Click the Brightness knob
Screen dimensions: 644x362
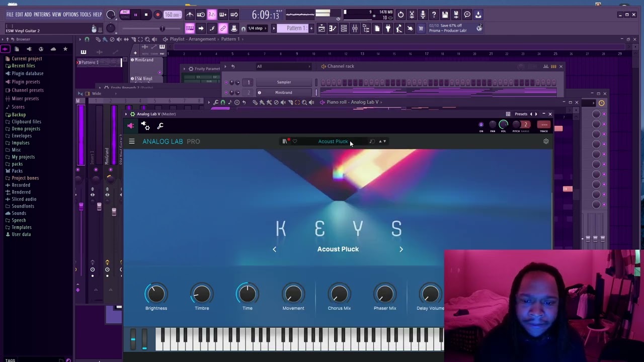pyautogui.click(x=156, y=294)
